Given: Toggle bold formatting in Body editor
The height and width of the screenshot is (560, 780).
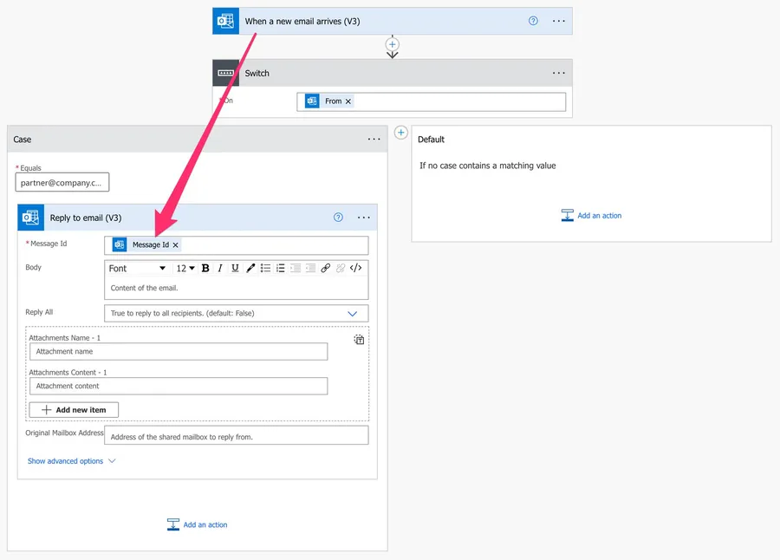Looking at the screenshot, I should tap(205, 269).
